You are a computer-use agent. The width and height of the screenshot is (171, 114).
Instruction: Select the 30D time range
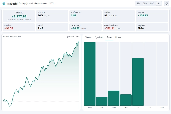145,3
